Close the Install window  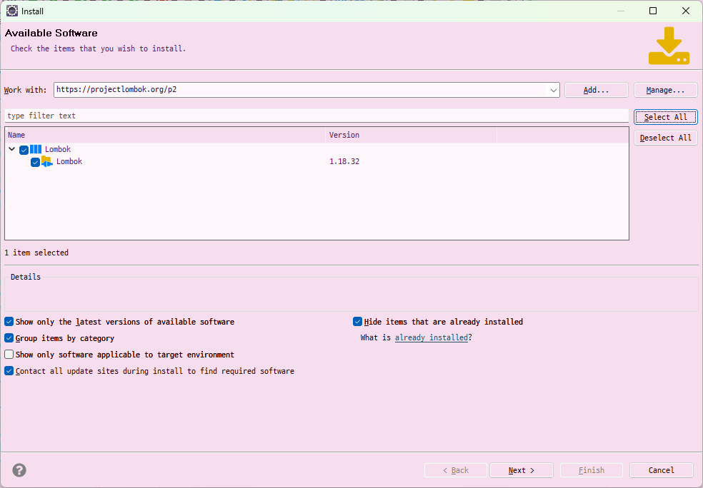coord(686,11)
